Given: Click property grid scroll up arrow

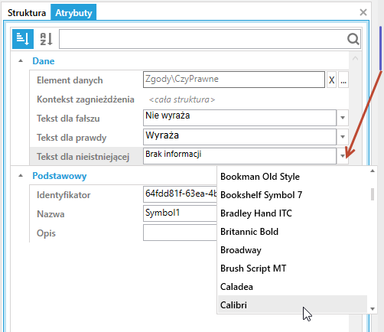Looking at the screenshot, I should pyautogui.click(x=355, y=58).
